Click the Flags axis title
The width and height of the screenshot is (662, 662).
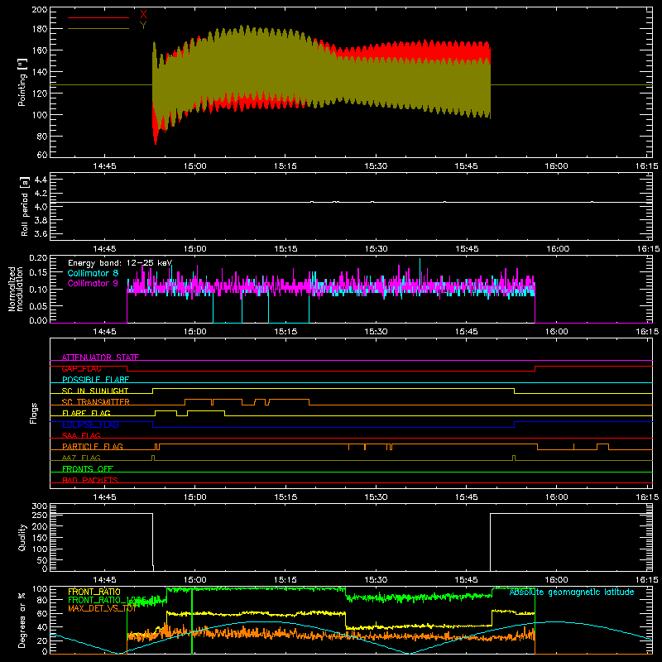pyautogui.click(x=34, y=413)
